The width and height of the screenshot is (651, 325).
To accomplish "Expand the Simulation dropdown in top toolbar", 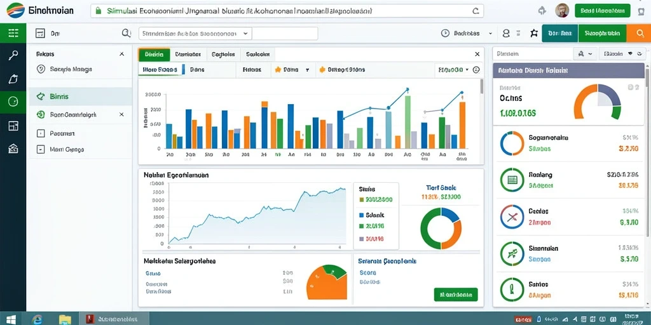I will click(195, 34).
